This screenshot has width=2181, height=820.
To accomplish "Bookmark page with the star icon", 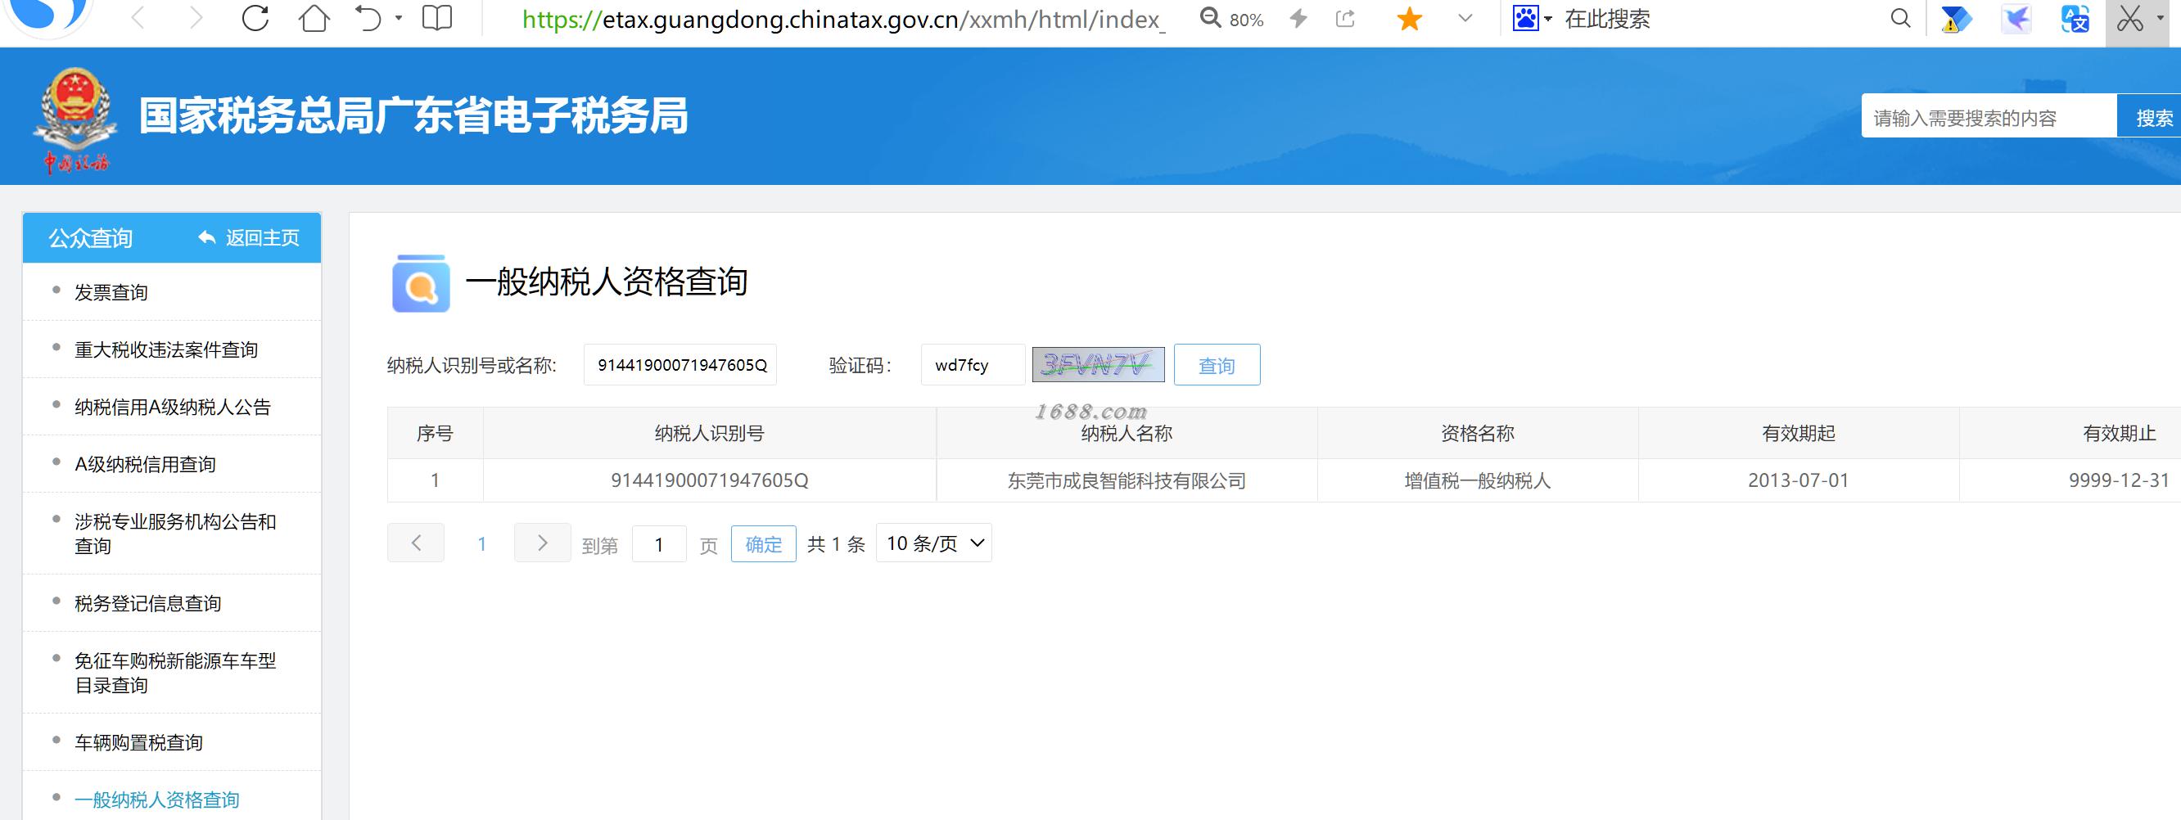I will pos(1410,19).
